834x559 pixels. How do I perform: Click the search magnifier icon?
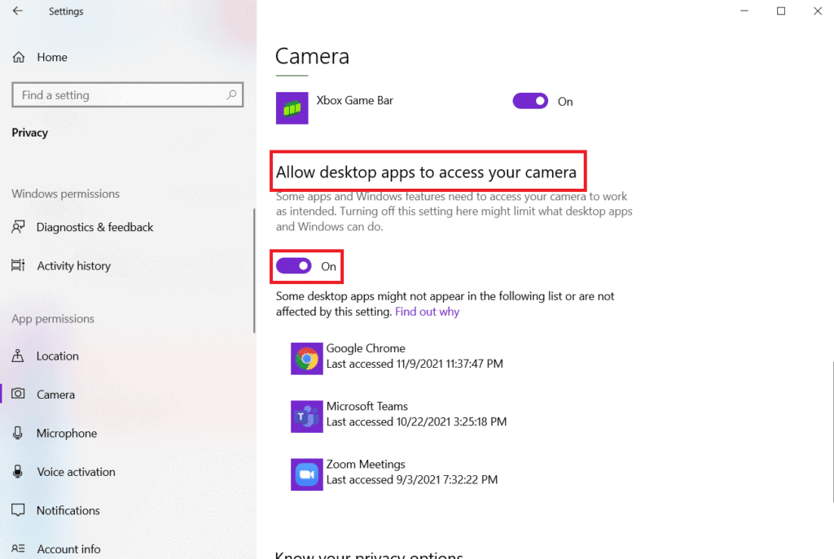point(232,95)
